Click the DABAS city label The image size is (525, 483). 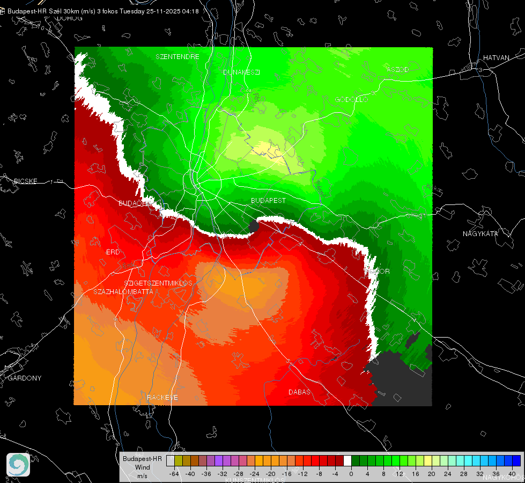299,392
